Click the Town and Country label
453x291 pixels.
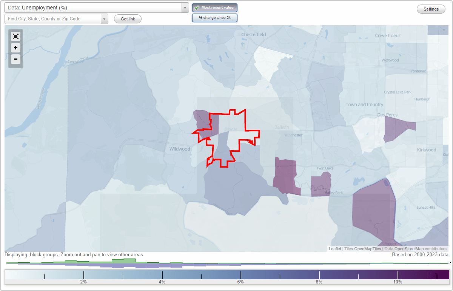tap(364, 105)
